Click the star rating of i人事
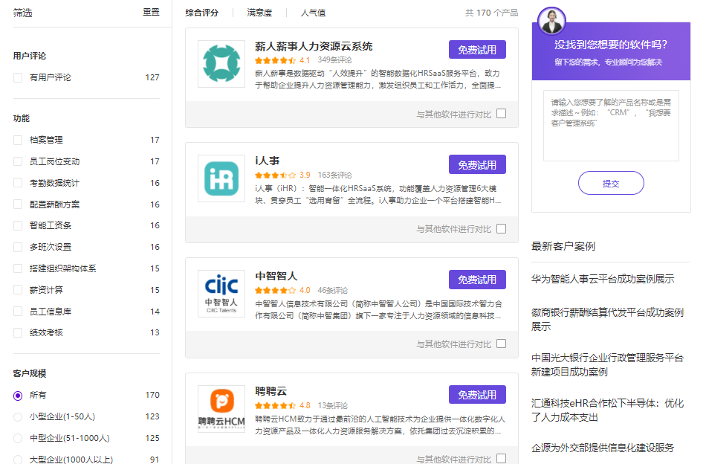This screenshot has width=706, height=464. click(275, 175)
